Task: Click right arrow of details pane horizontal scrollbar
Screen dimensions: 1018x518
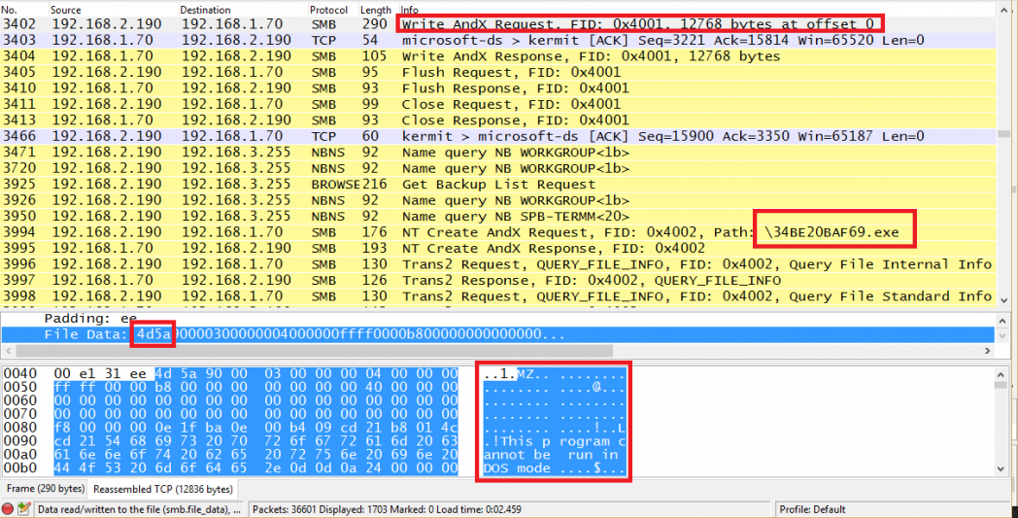Action: (988, 351)
